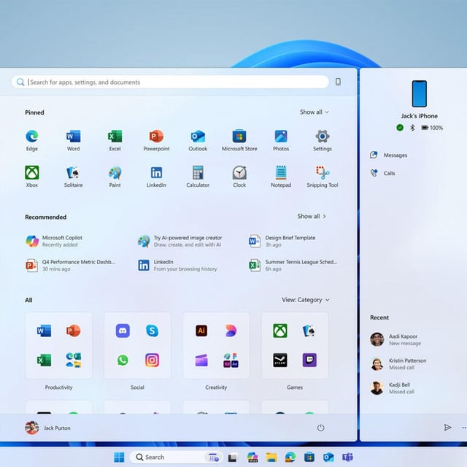Screen dimensions: 467x467
Task: Open Outlook from Pinned apps
Action: click(x=198, y=141)
